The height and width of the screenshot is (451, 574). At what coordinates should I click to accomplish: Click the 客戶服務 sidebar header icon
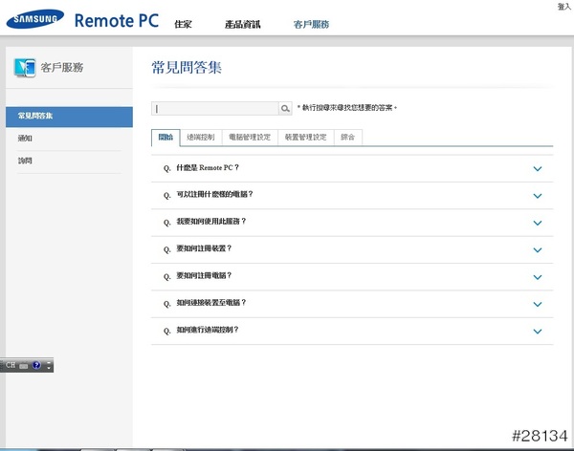point(25,67)
